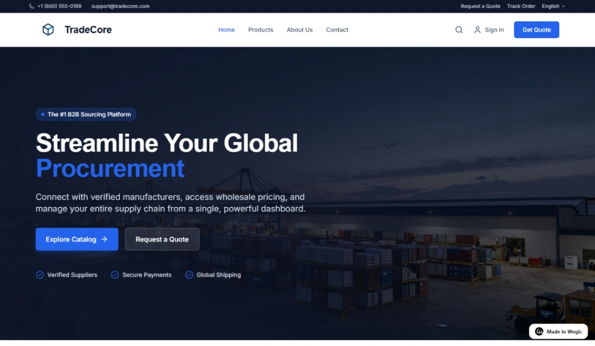Click Request a Quote in top bar
The image size is (595, 346).
pyautogui.click(x=480, y=6)
